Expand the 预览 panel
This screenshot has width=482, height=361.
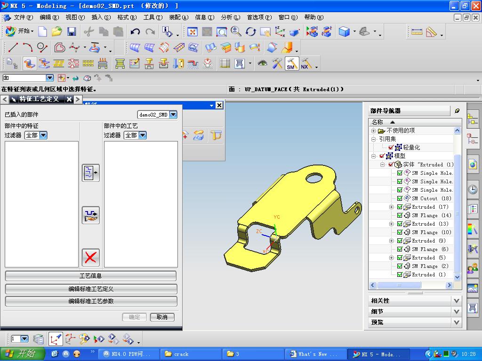pyautogui.click(x=457, y=322)
